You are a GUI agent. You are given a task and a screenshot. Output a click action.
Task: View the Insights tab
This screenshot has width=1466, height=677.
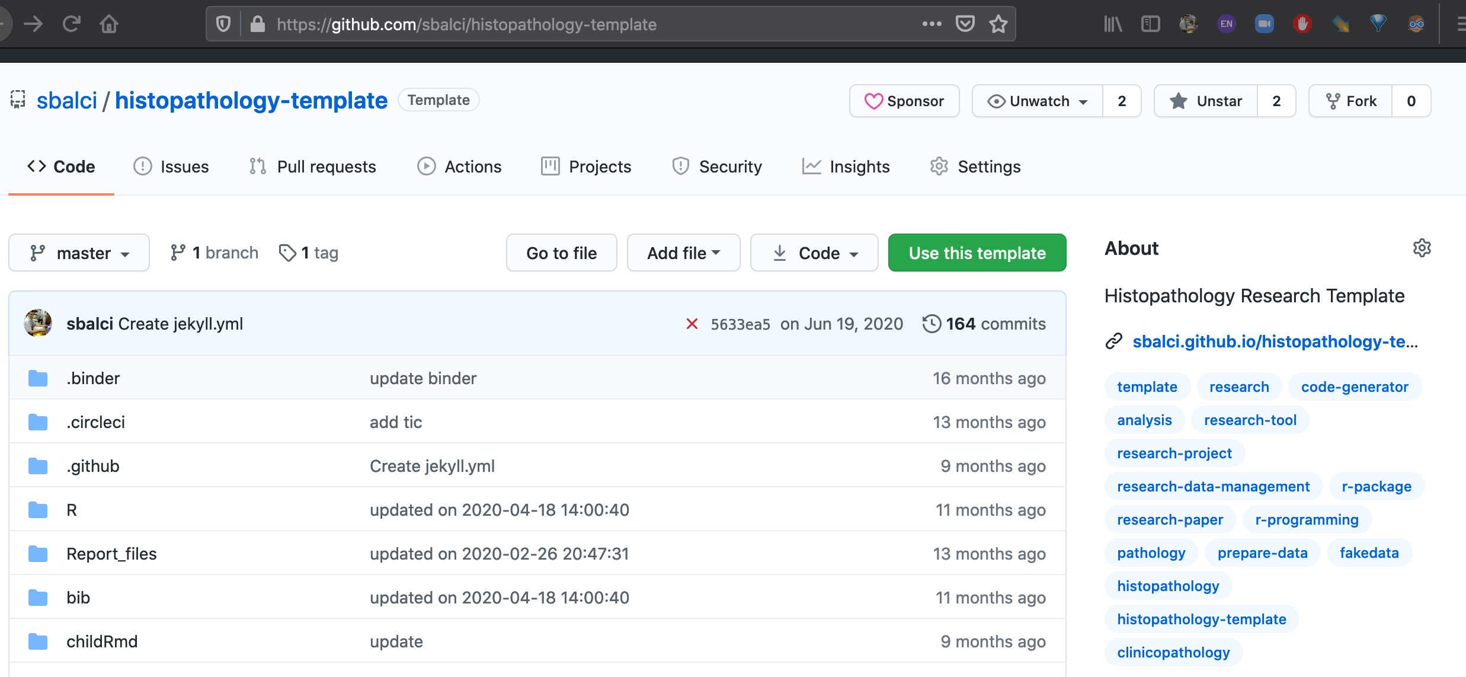(846, 167)
